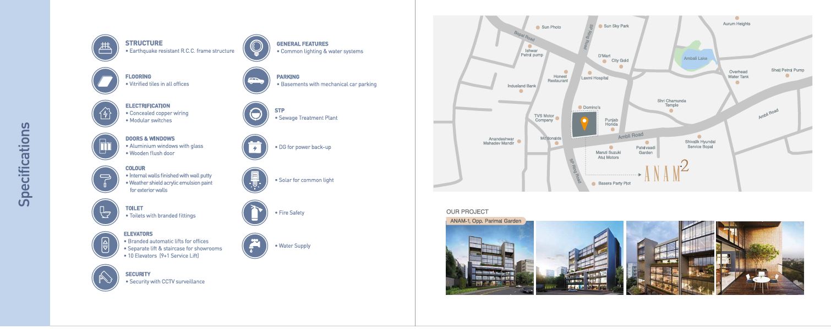Click the Electrification house icon

[x=105, y=114]
